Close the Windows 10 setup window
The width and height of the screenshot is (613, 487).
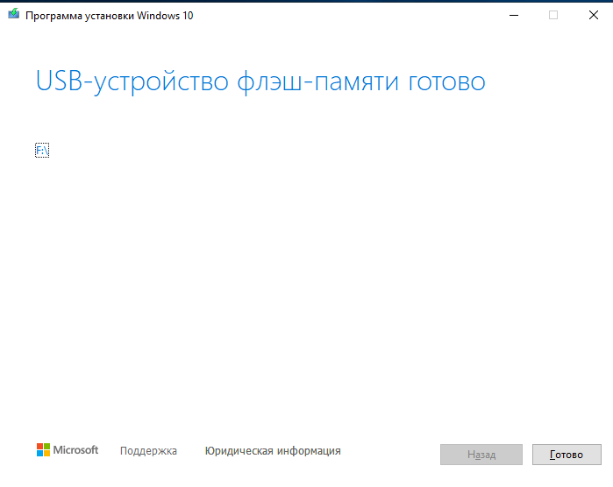(x=594, y=15)
